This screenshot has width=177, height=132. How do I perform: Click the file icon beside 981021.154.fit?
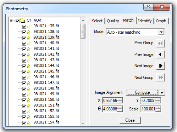click(x=28, y=123)
